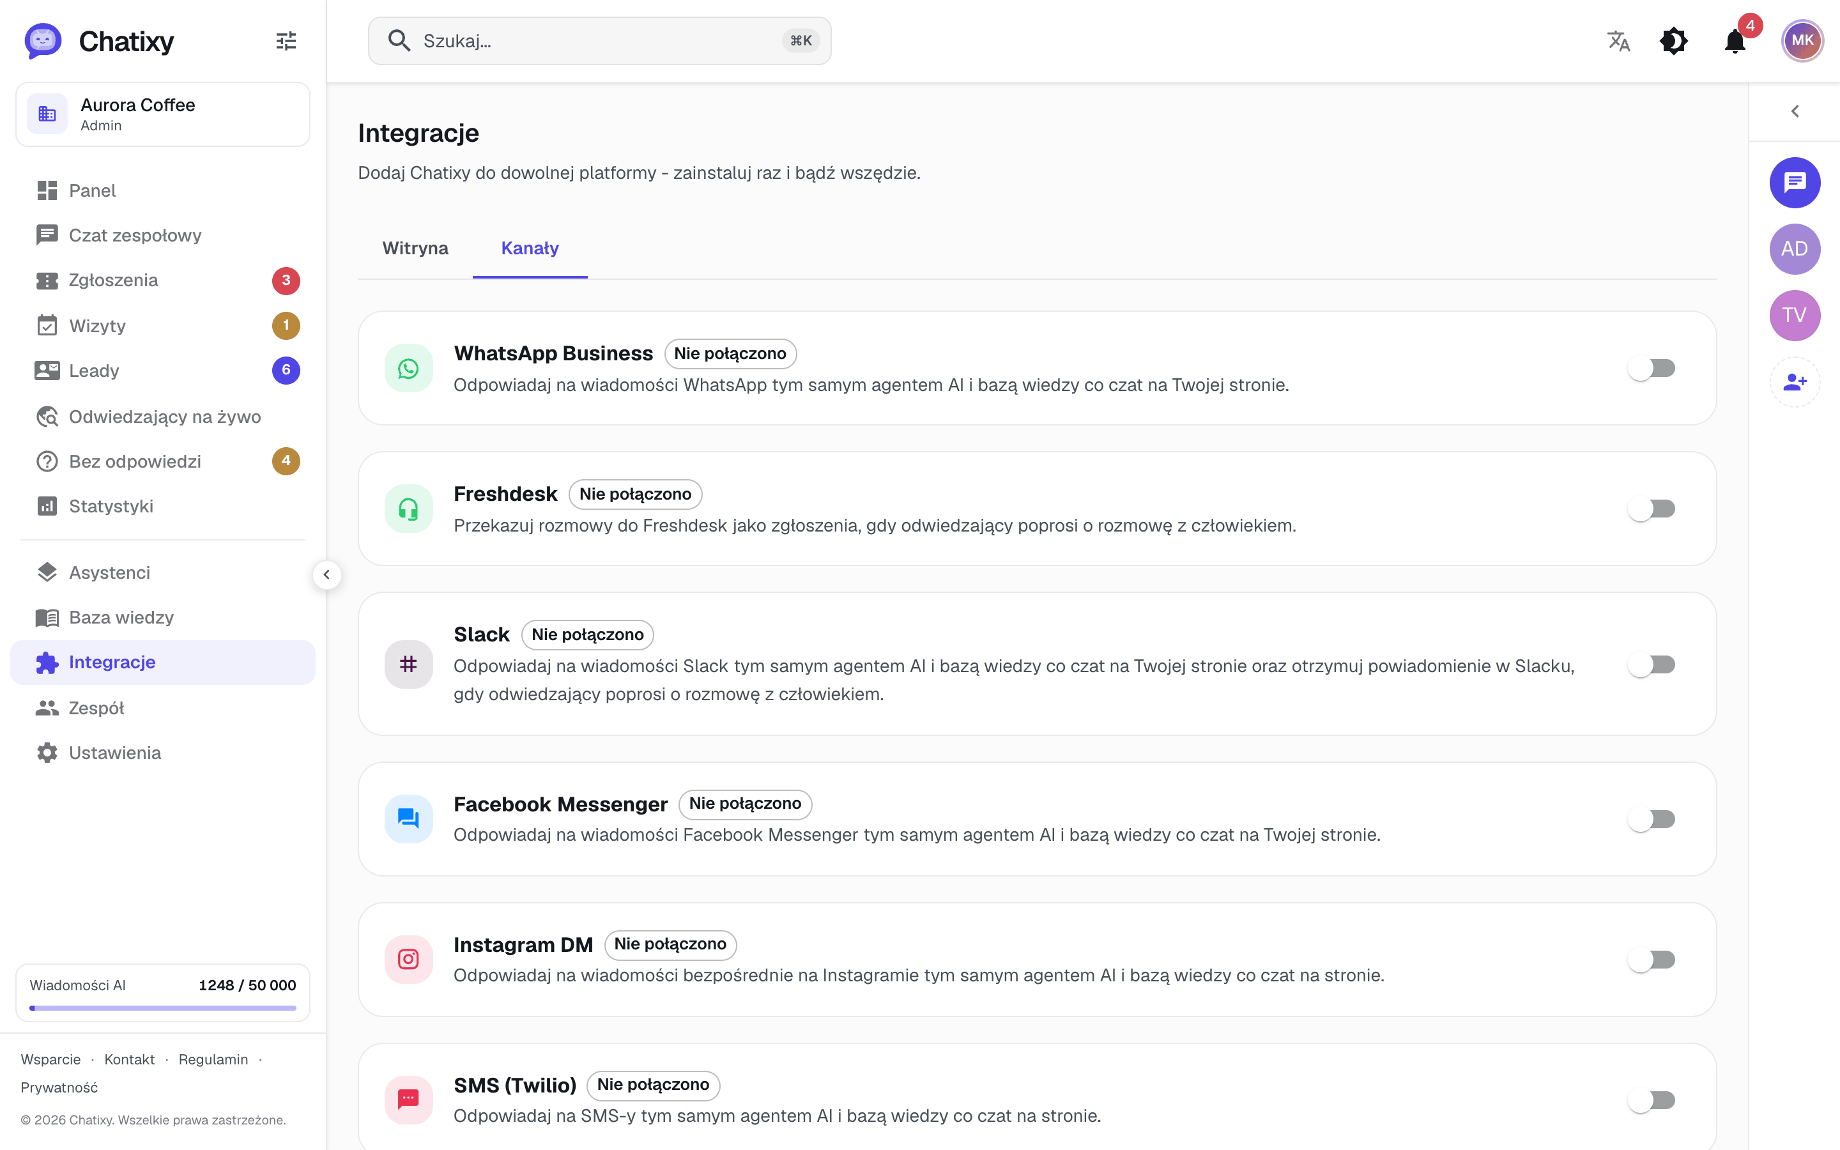
Task: Open the Aurora Coffee workspace switcher
Action: (163, 114)
